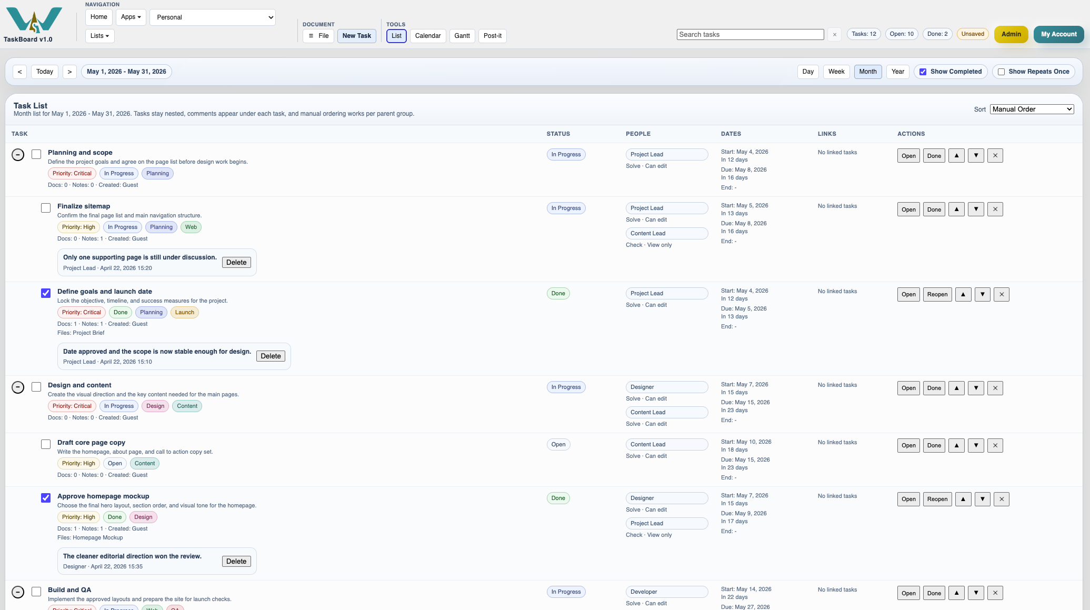
Task: Click the New Task button
Action: pyautogui.click(x=356, y=36)
